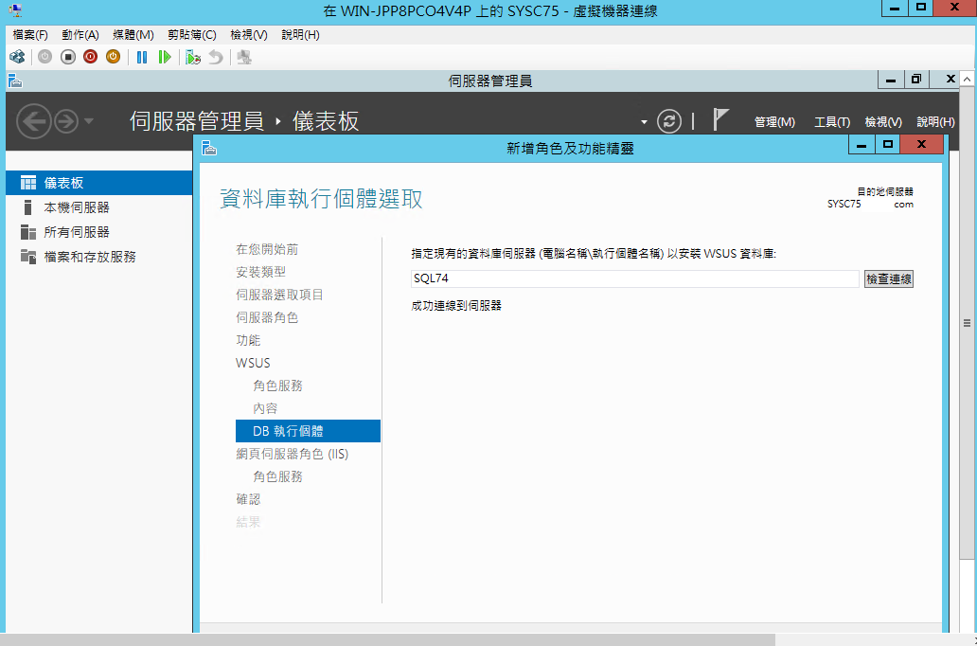Open the dropdown arrow beside the refresh icon
This screenshot has height=646, width=977.
(645, 122)
